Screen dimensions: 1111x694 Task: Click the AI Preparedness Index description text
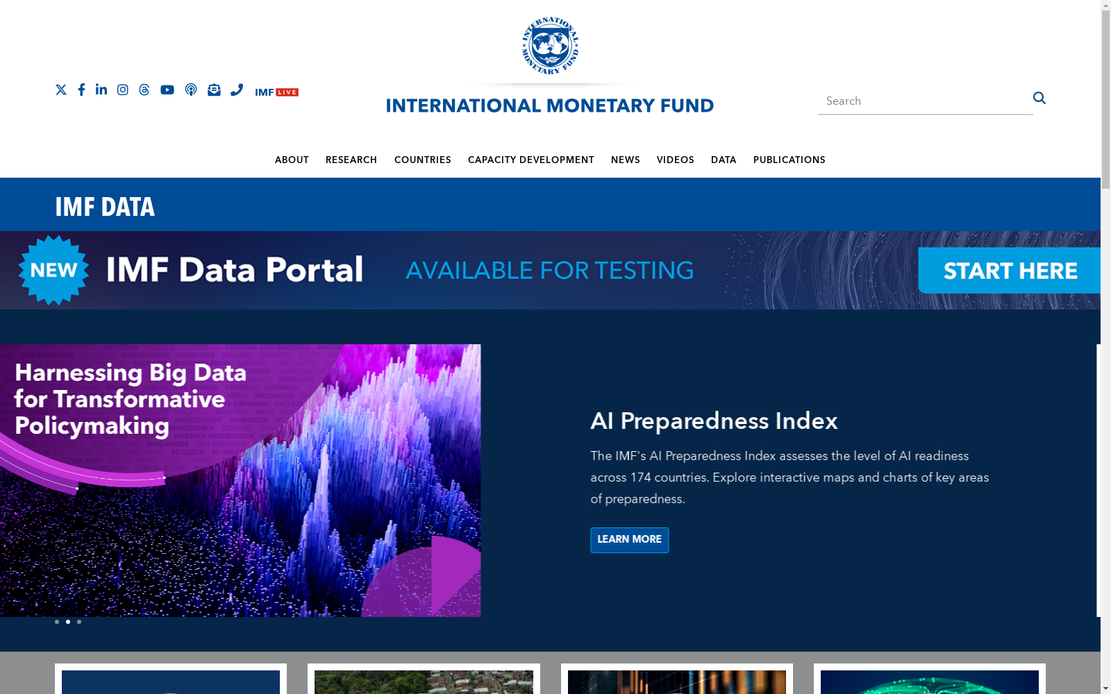coord(790,477)
